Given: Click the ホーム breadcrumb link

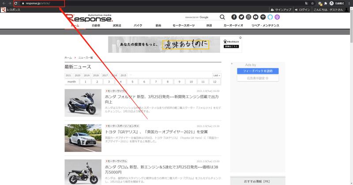Looking at the screenshot, I should (x=68, y=58).
